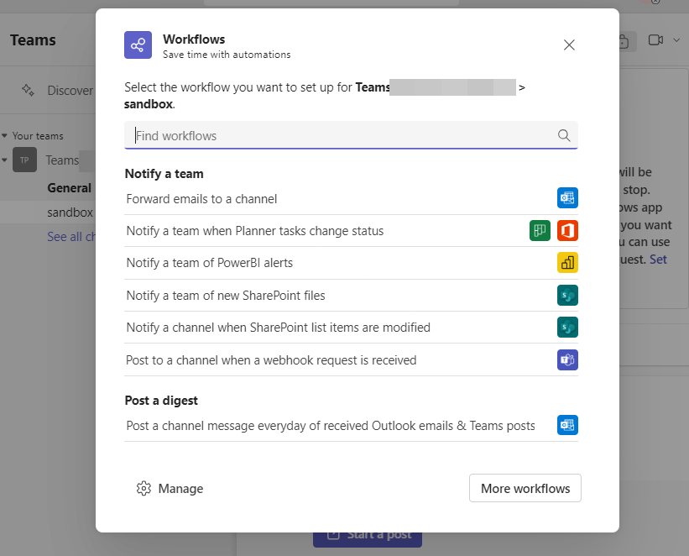Select Post a channel message everyday digest workflow
The width and height of the screenshot is (689, 556).
click(x=351, y=426)
